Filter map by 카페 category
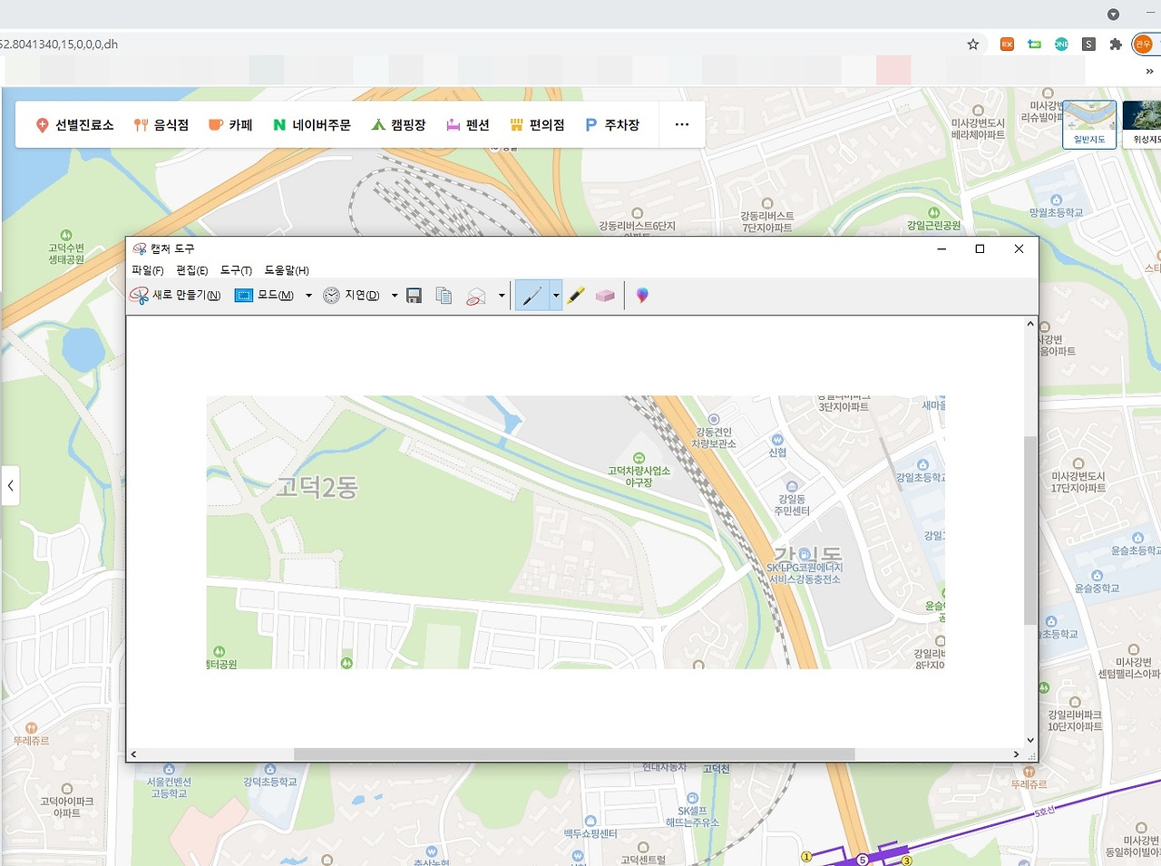Image resolution: width=1161 pixels, height=866 pixels. coord(230,125)
